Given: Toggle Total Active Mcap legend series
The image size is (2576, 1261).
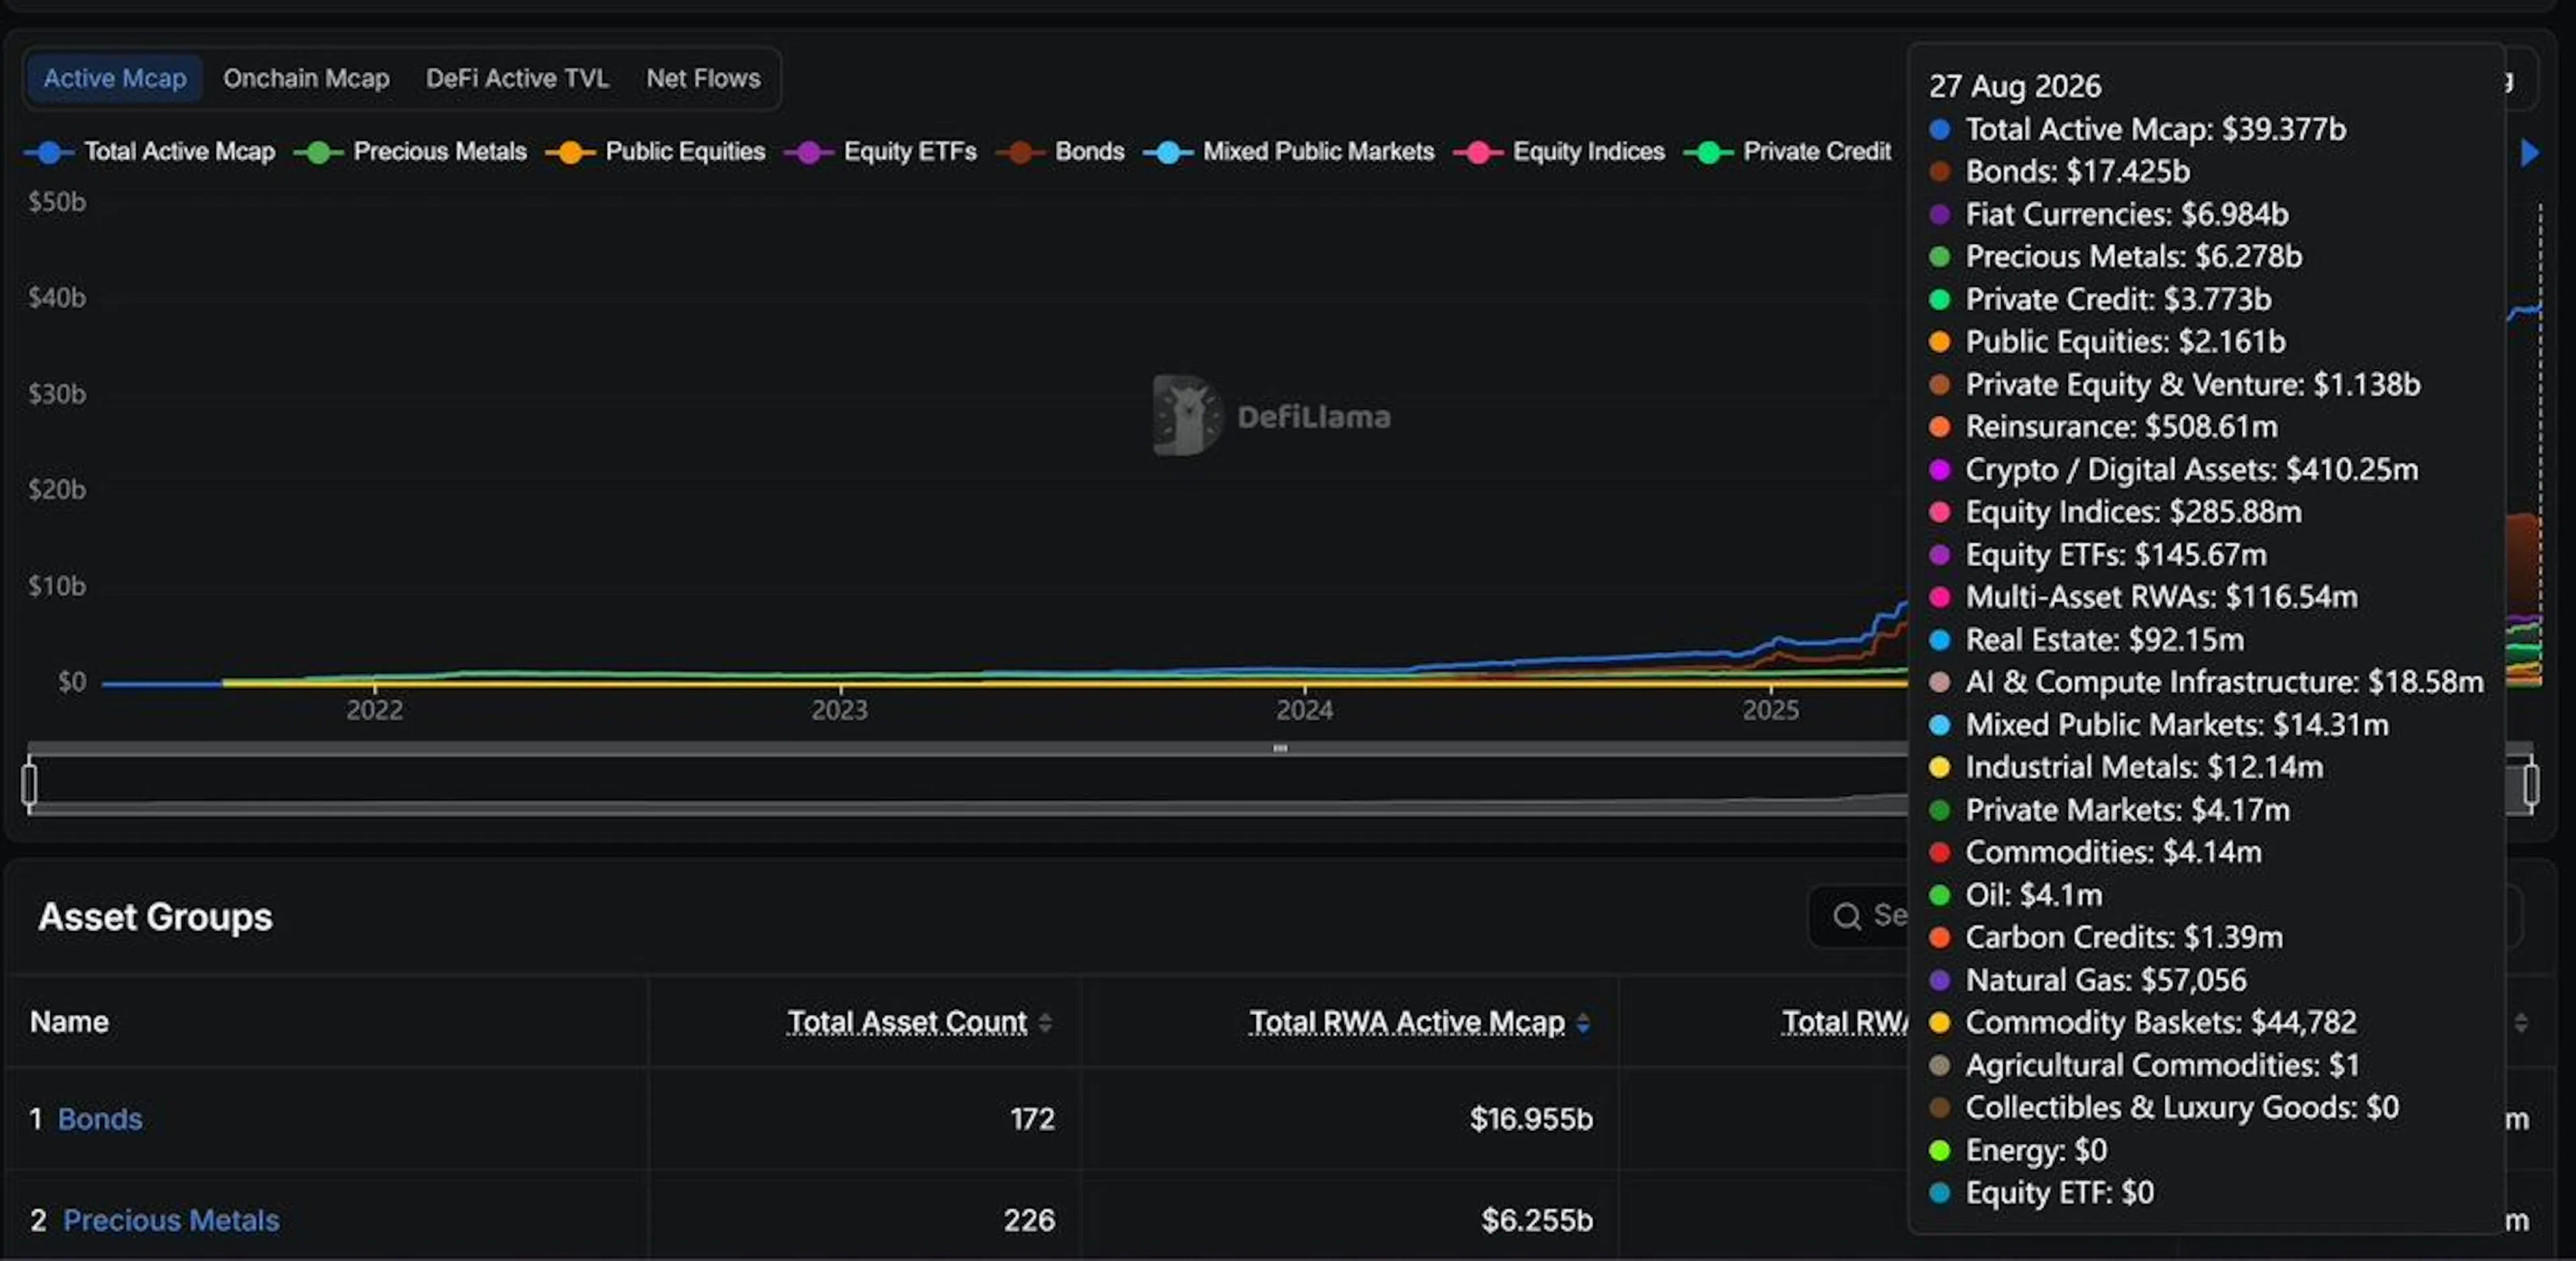Looking at the screenshot, I should (x=150, y=152).
